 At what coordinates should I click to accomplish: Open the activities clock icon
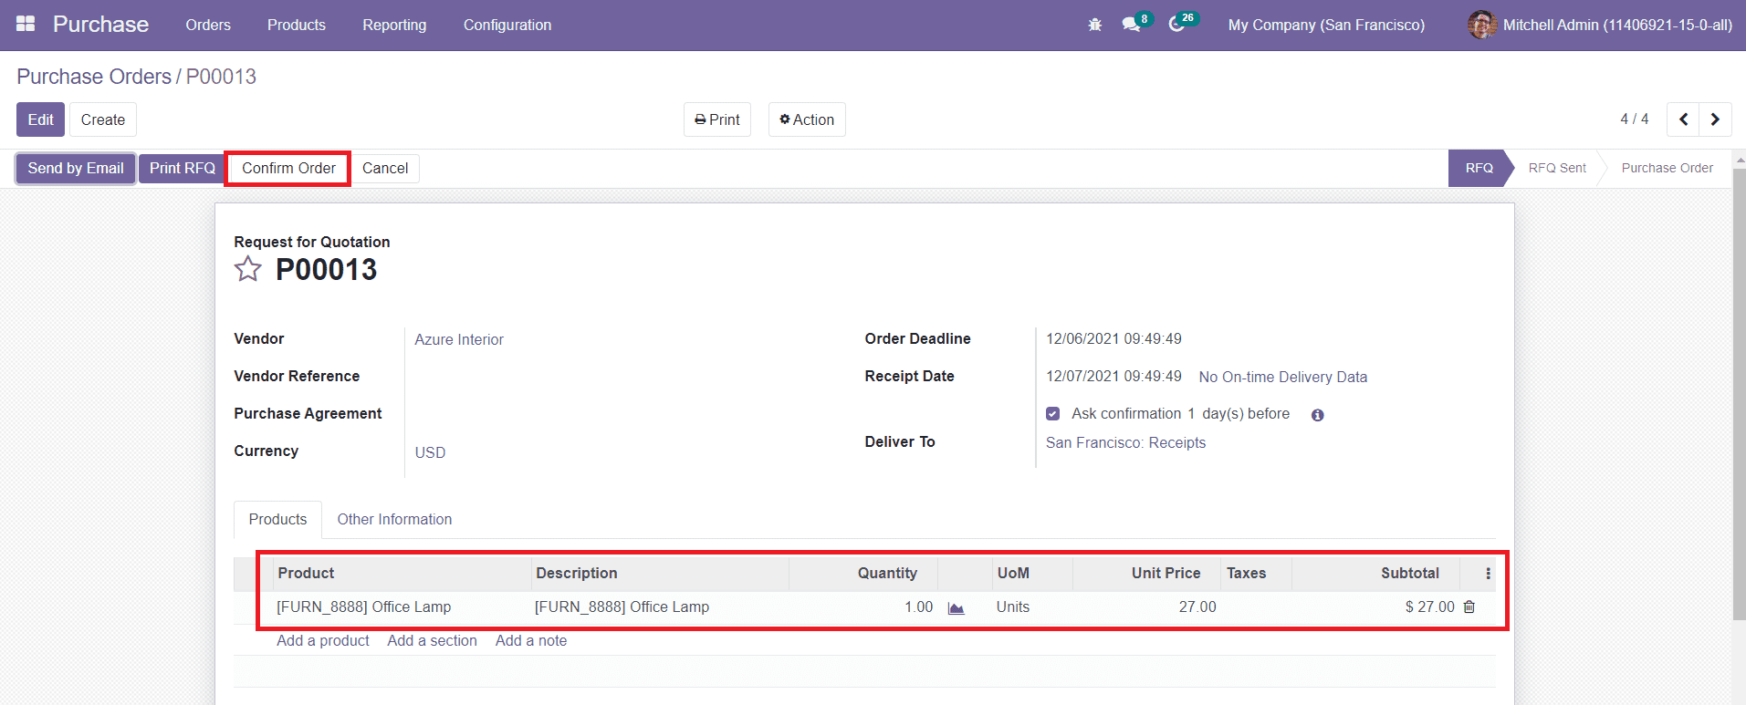1176,25
